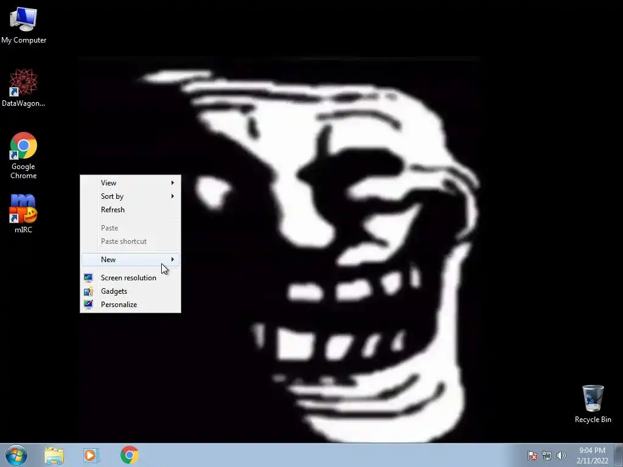Screen dimensions: 623x467
Task: Open the Windows Start menu orb
Action: click(x=16, y=455)
